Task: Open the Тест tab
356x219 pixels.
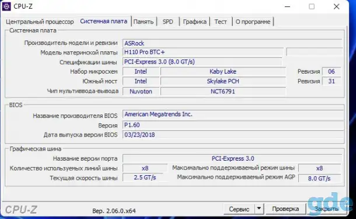Action: click(221, 22)
